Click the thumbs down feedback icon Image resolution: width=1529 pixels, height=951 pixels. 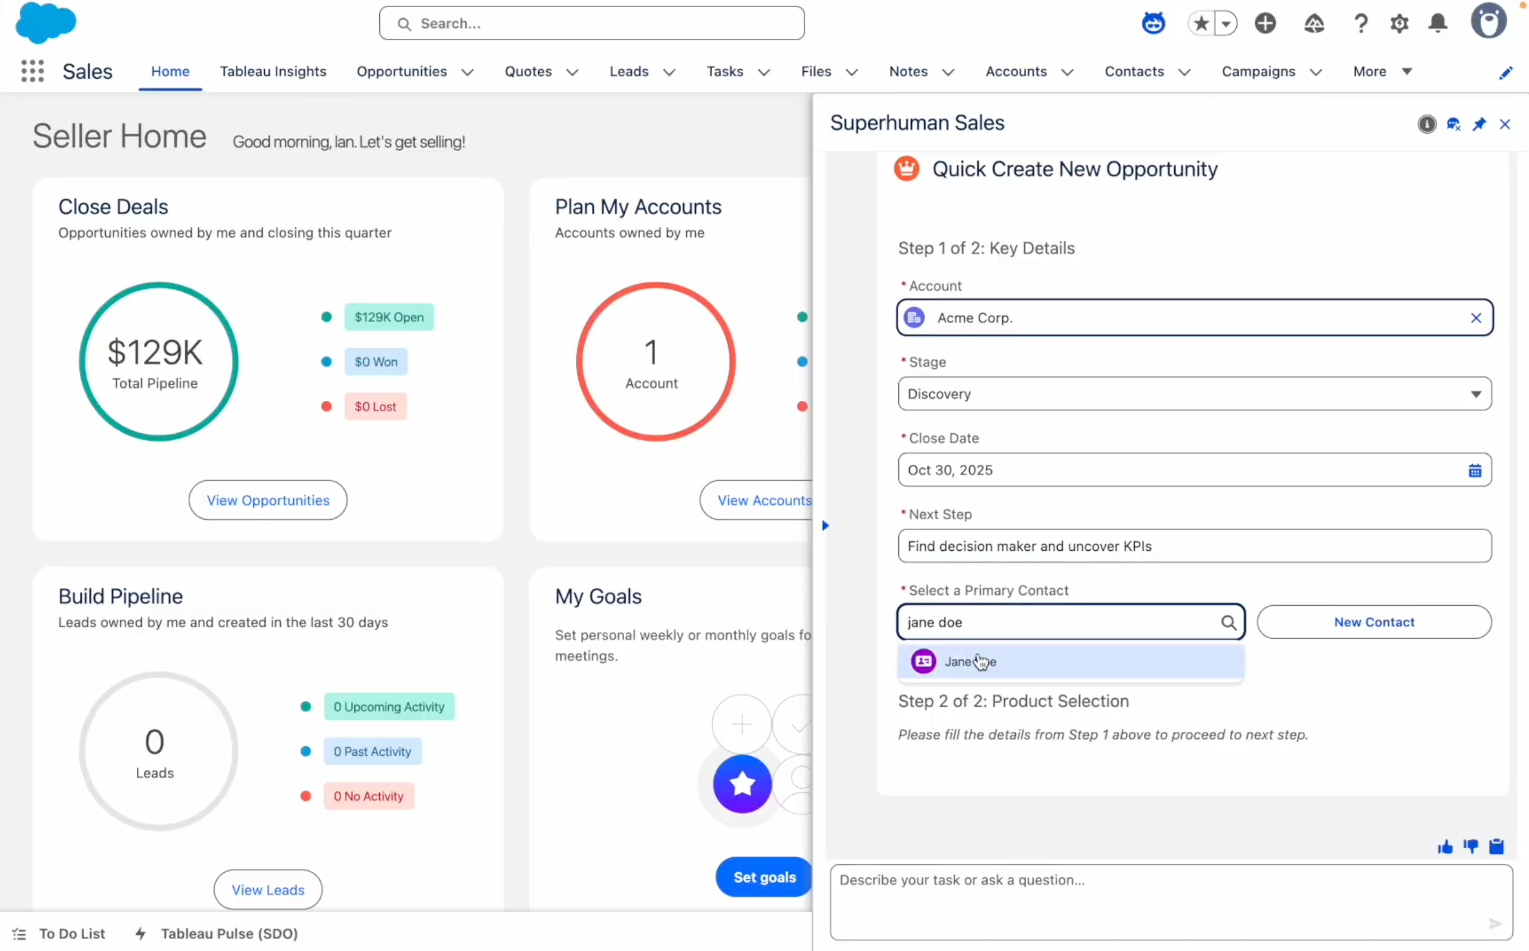[x=1470, y=846]
